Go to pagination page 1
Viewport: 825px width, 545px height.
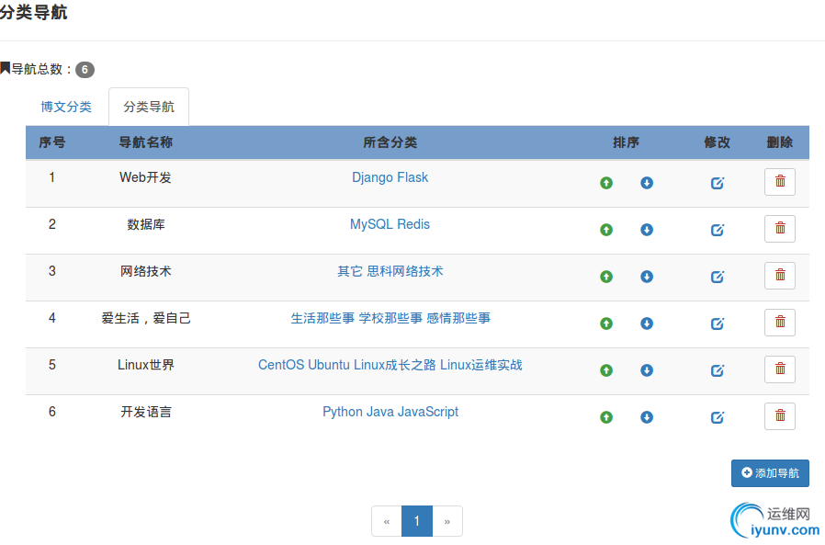(417, 521)
